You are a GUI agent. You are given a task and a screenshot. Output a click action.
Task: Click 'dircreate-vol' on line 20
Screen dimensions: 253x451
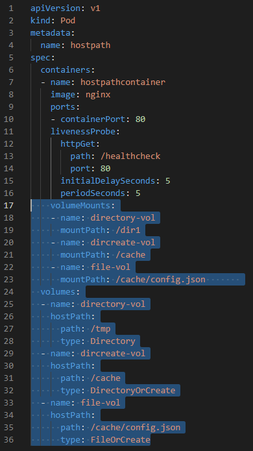[x=123, y=243]
